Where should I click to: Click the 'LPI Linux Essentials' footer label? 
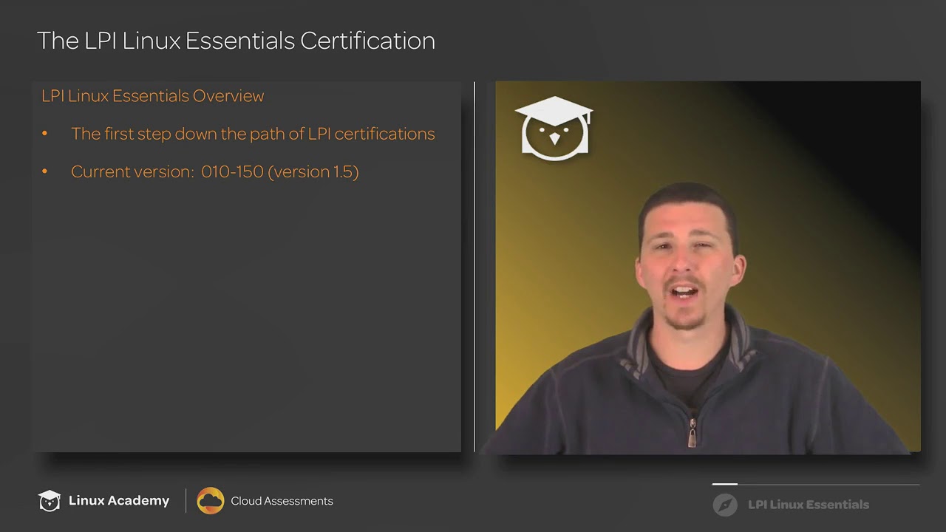click(809, 505)
